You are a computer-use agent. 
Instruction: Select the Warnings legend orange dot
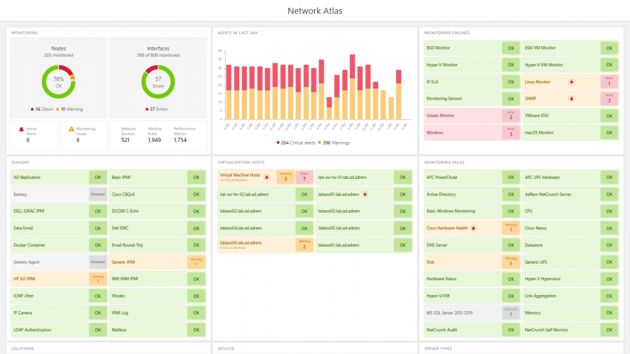coord(319,143)
